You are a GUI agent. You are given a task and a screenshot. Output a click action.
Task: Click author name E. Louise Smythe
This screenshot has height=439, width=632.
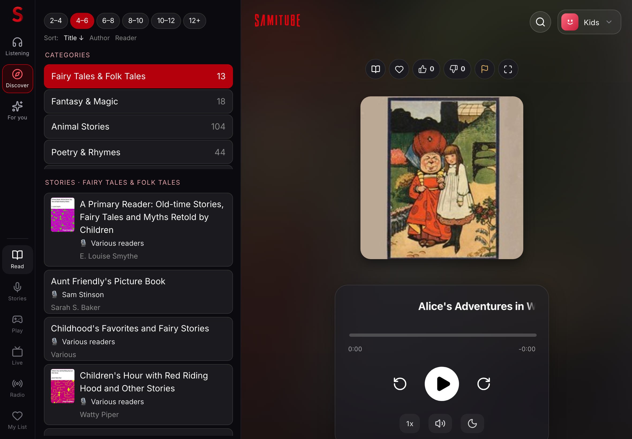(109, 256)
